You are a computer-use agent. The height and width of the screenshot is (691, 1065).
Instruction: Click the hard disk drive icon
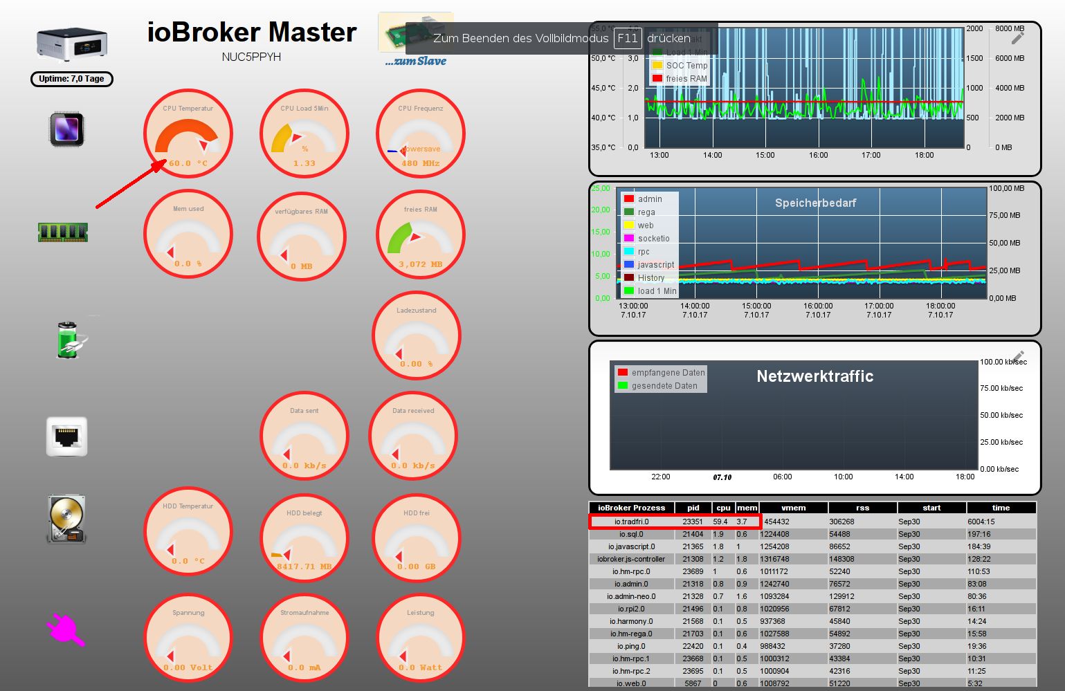tap(66, 519)
